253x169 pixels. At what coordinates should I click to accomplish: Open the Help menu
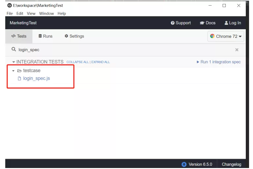(x=62, y=13)
